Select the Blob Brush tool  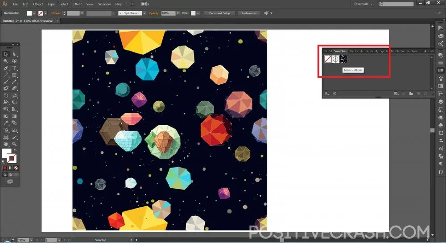click(6, 88)
